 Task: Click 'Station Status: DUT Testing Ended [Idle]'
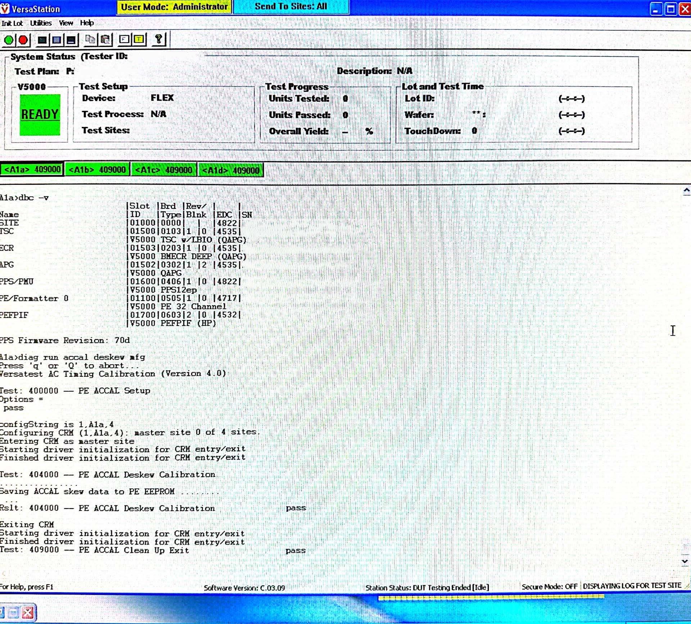click(427, 588)
